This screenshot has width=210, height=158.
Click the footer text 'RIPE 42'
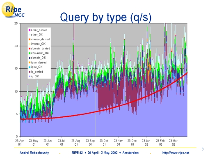77,153
